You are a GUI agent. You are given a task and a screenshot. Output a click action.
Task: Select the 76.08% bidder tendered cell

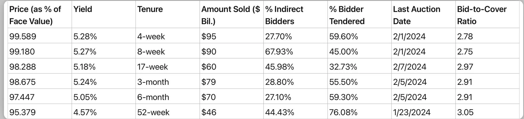(343, 112)
